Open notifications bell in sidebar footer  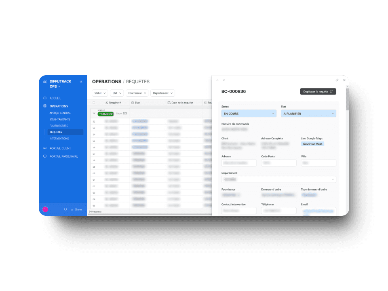click(65, 209)
